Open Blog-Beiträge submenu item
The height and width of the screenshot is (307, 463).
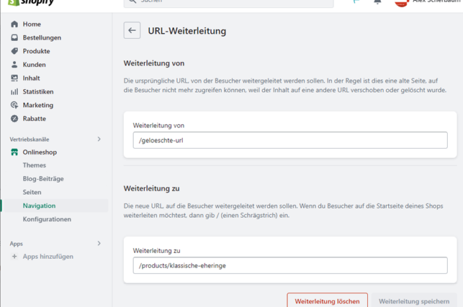pyautogui.click(x=44, y=179)
